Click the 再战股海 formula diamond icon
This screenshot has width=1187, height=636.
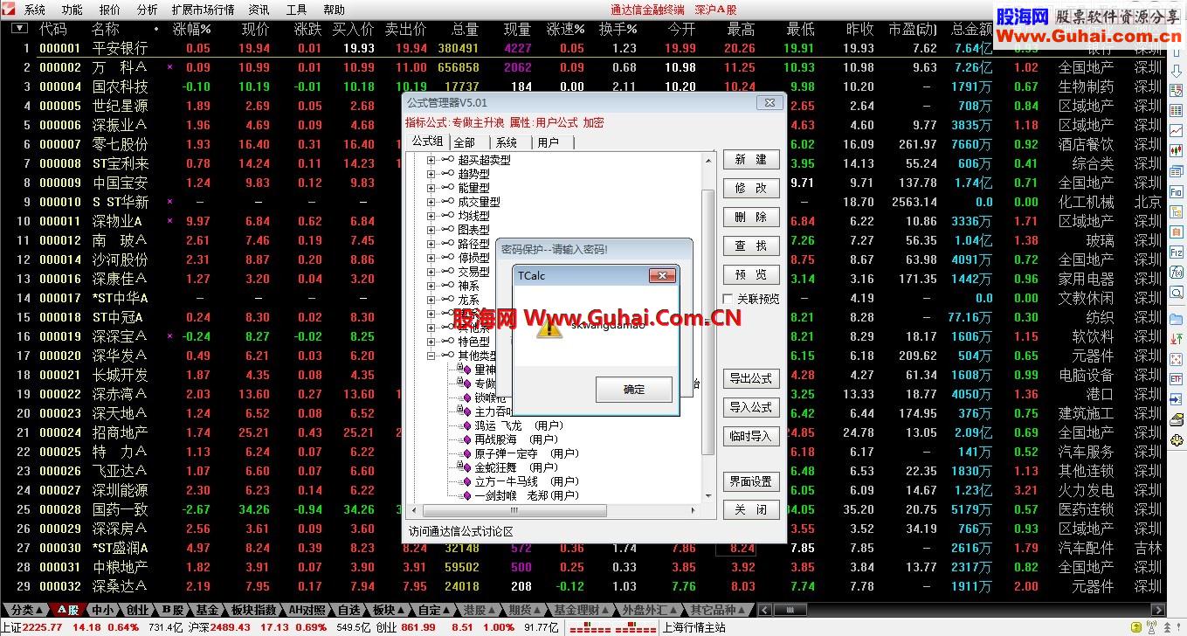466,439
